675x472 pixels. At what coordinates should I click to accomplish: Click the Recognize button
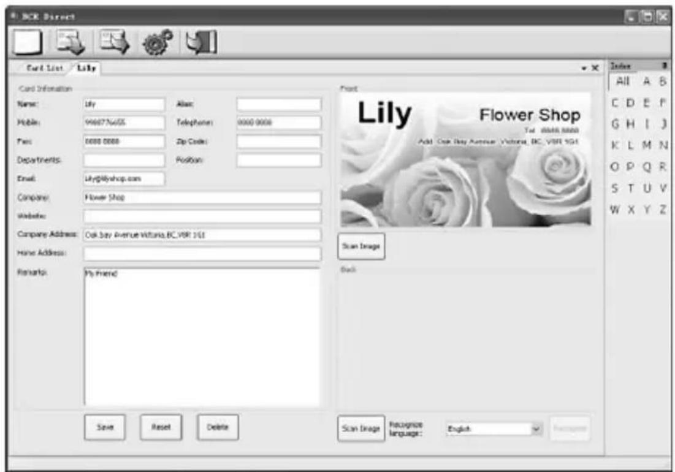point(570,428)
